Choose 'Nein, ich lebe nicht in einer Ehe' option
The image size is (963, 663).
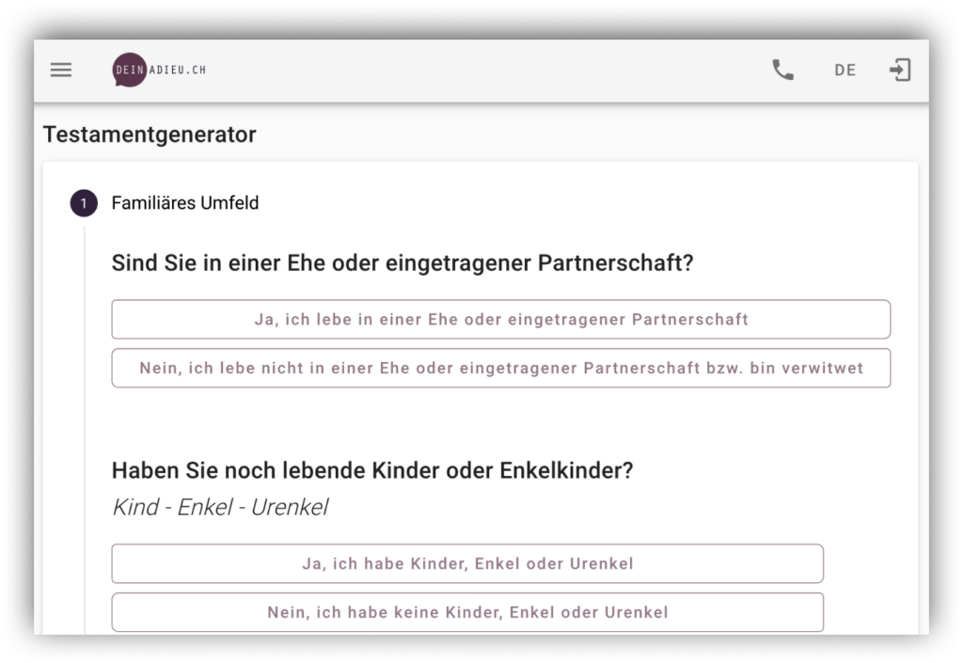[x=500, y=369]
